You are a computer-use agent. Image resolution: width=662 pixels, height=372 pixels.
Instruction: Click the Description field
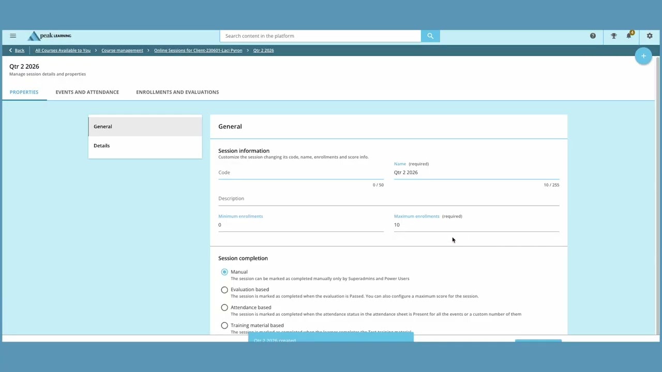[388, 198]
